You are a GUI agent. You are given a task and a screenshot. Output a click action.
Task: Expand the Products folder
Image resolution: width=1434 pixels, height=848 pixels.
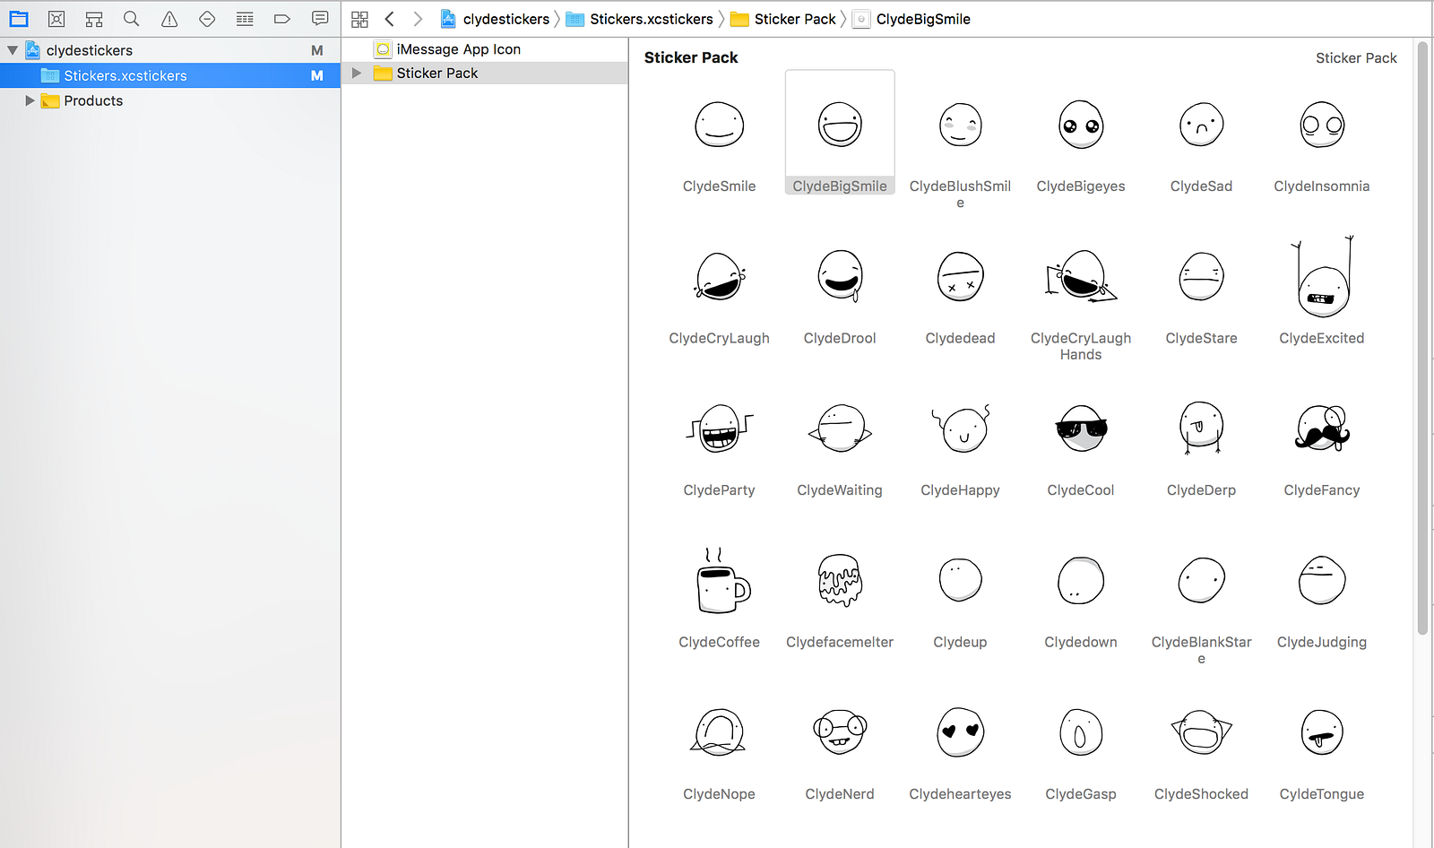[x=30, y=100]
